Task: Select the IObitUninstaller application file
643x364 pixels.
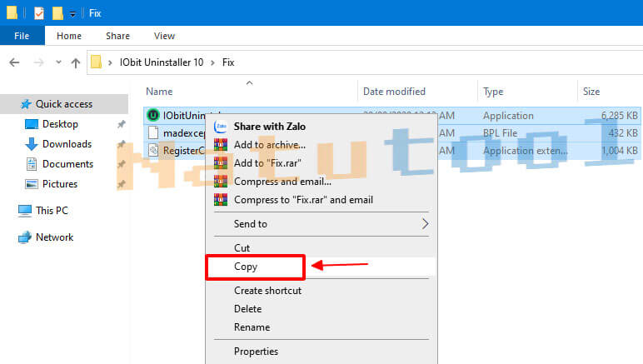Action: [184, 116]
